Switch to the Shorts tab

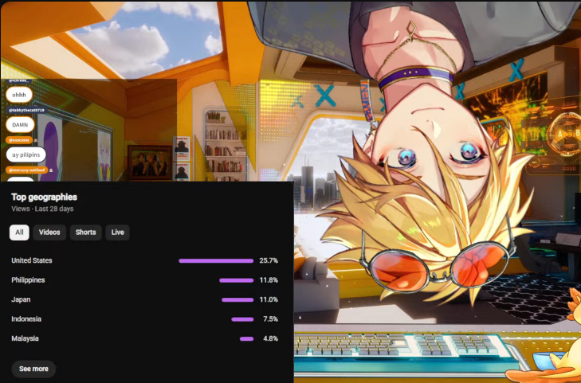click(85, 233)
